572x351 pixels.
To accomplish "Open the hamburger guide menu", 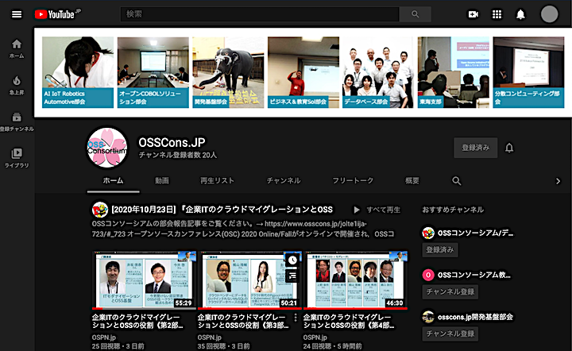I will (17, 13).
